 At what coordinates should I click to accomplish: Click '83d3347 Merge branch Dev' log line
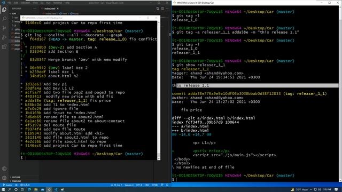pos(78,60)
